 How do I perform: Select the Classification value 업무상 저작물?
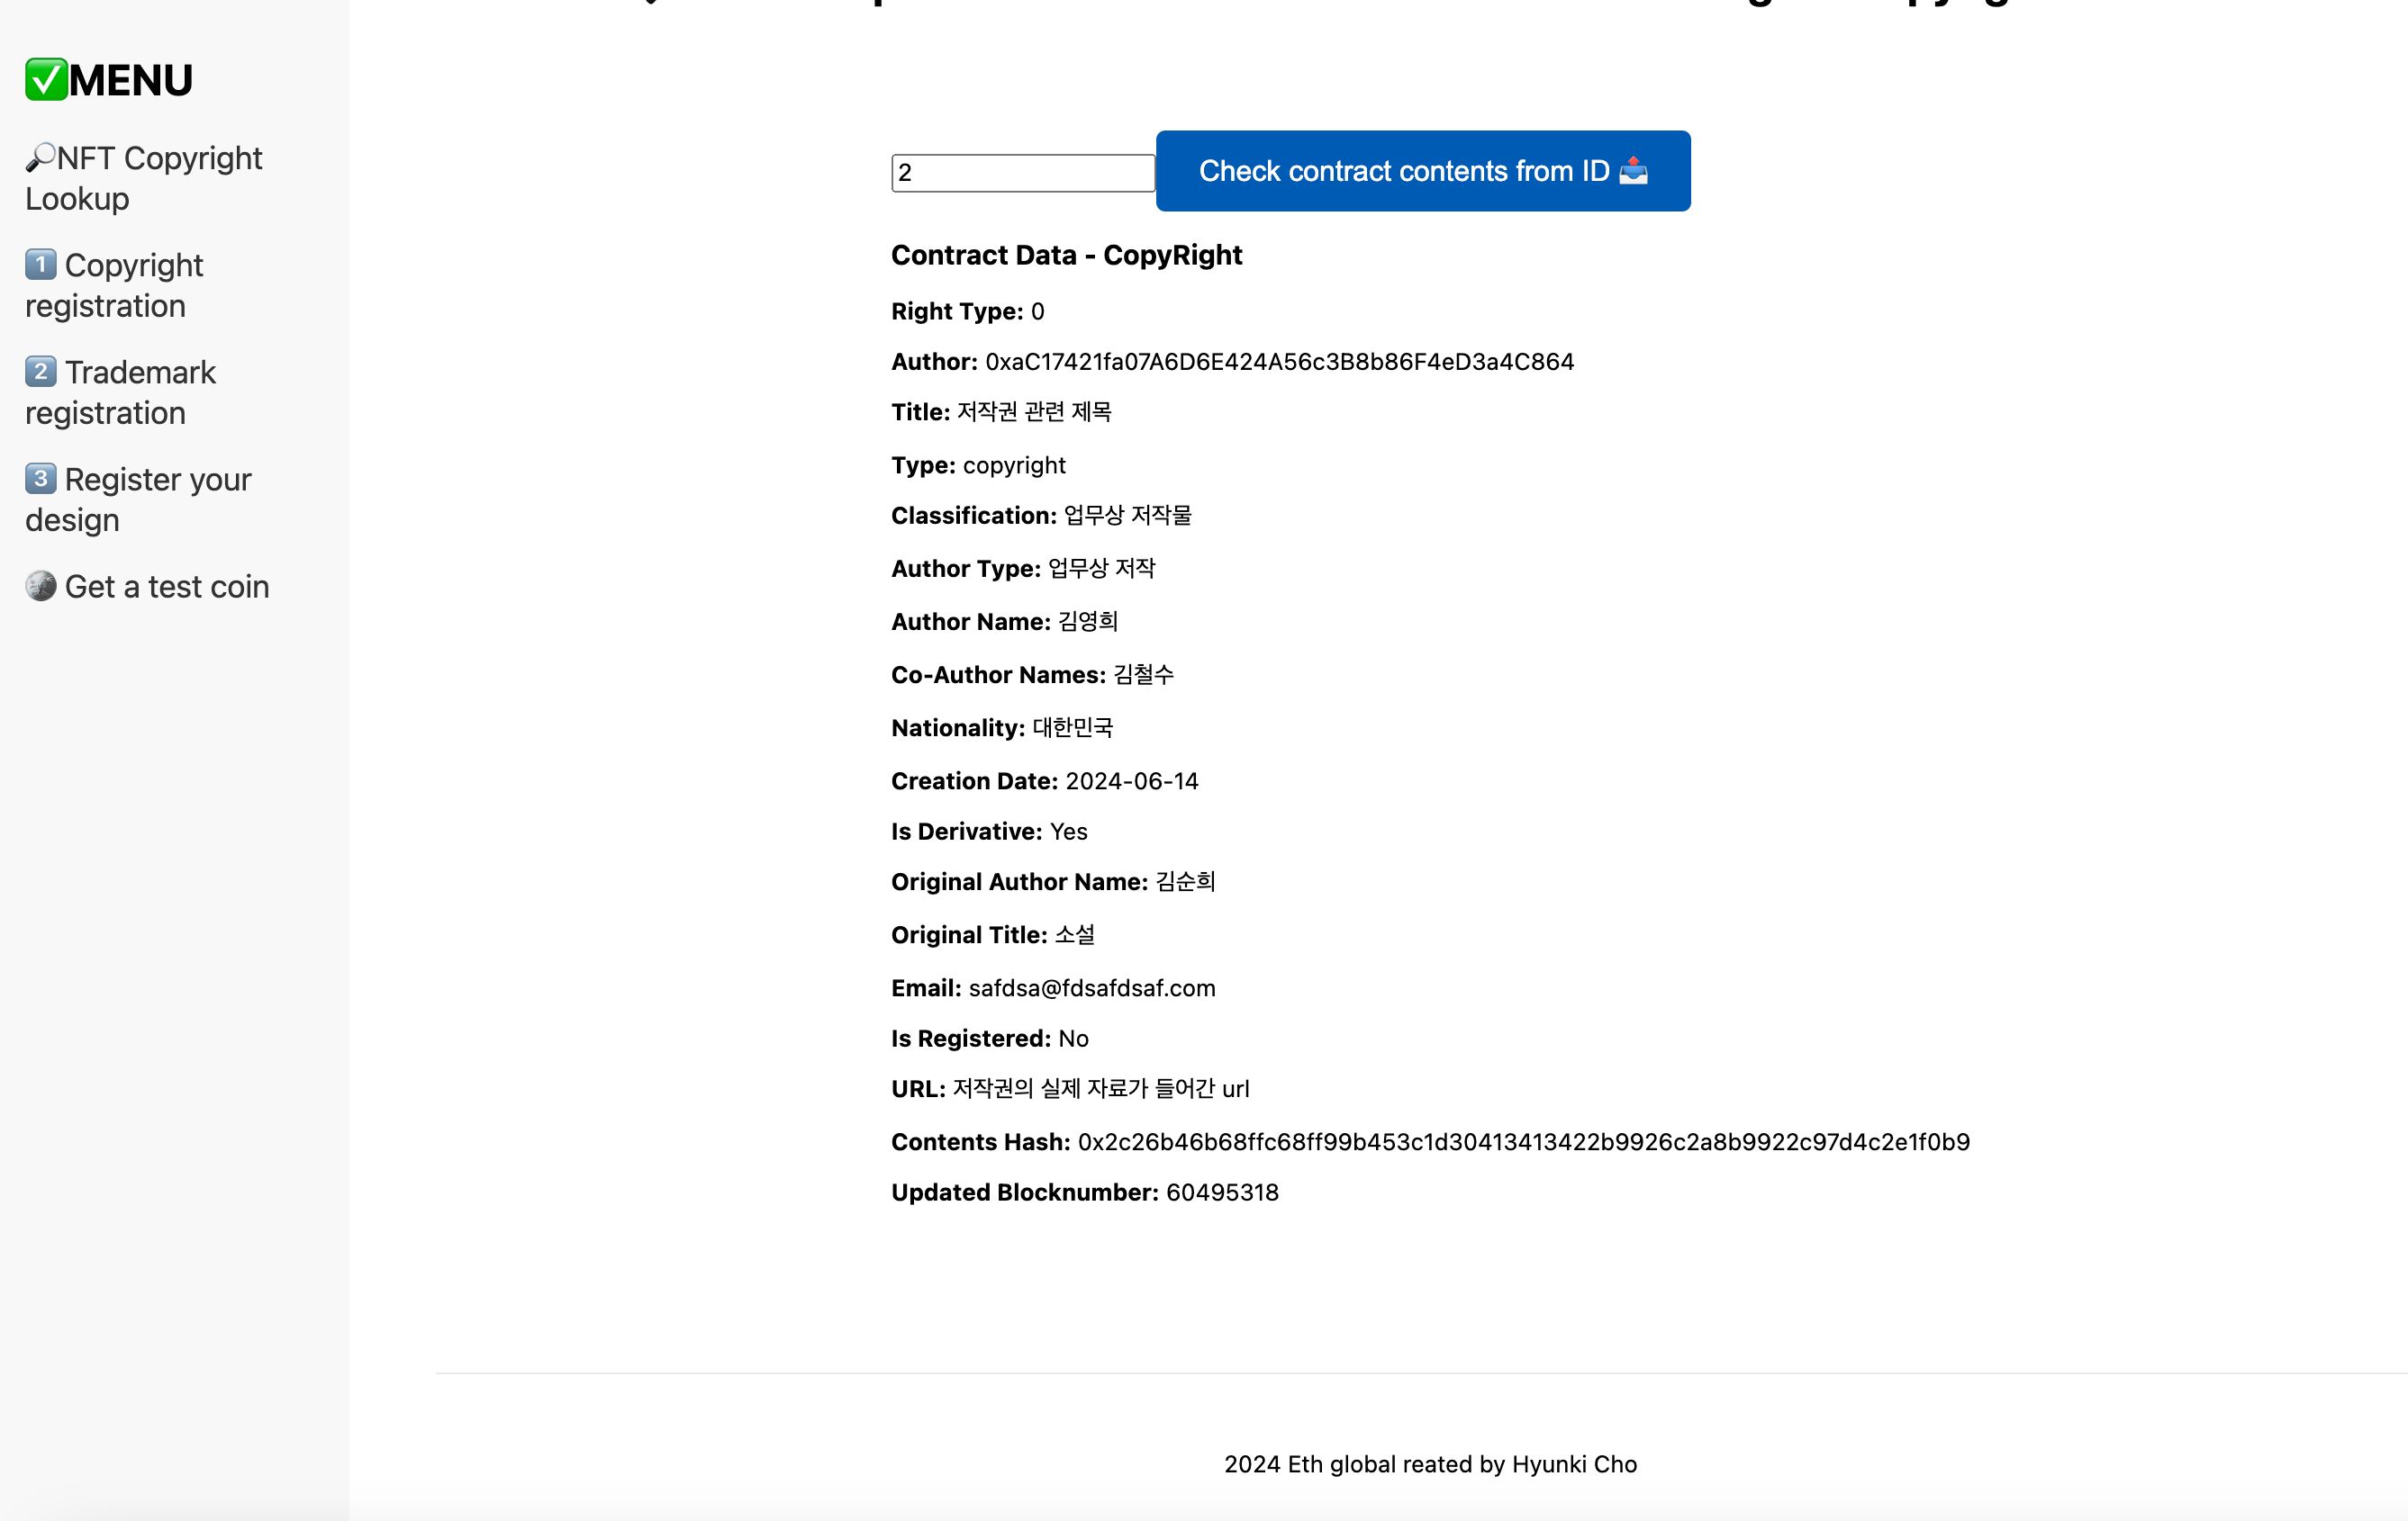[x=1127, y=516]
